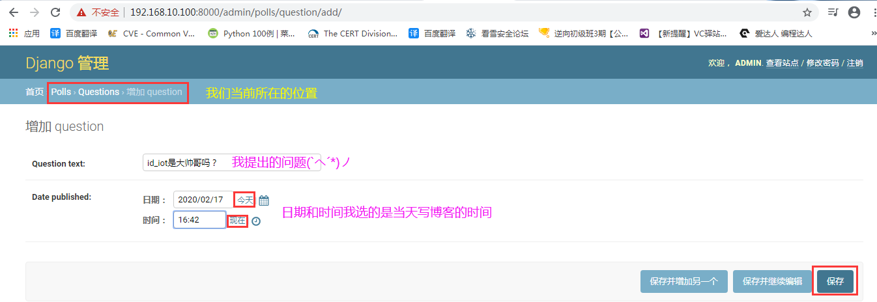Open the 修改密码 link
877x302 pixels.
point(823,63)
